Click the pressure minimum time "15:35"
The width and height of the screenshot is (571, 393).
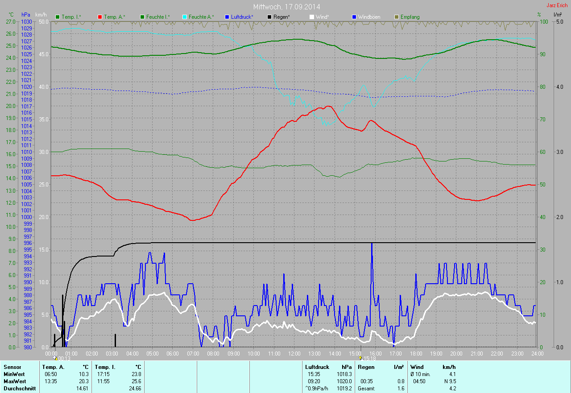(314, 374)
